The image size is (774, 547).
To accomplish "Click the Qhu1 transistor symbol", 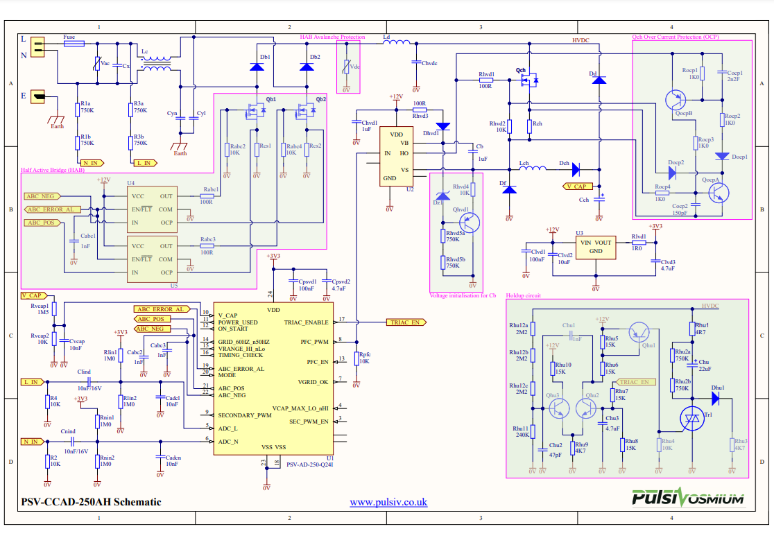I will [x=639, y=333].
